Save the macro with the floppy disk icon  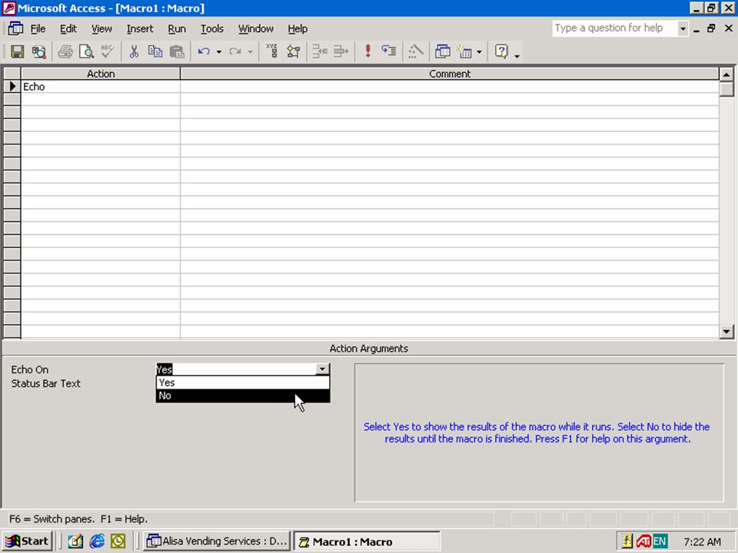pos(18,51)
